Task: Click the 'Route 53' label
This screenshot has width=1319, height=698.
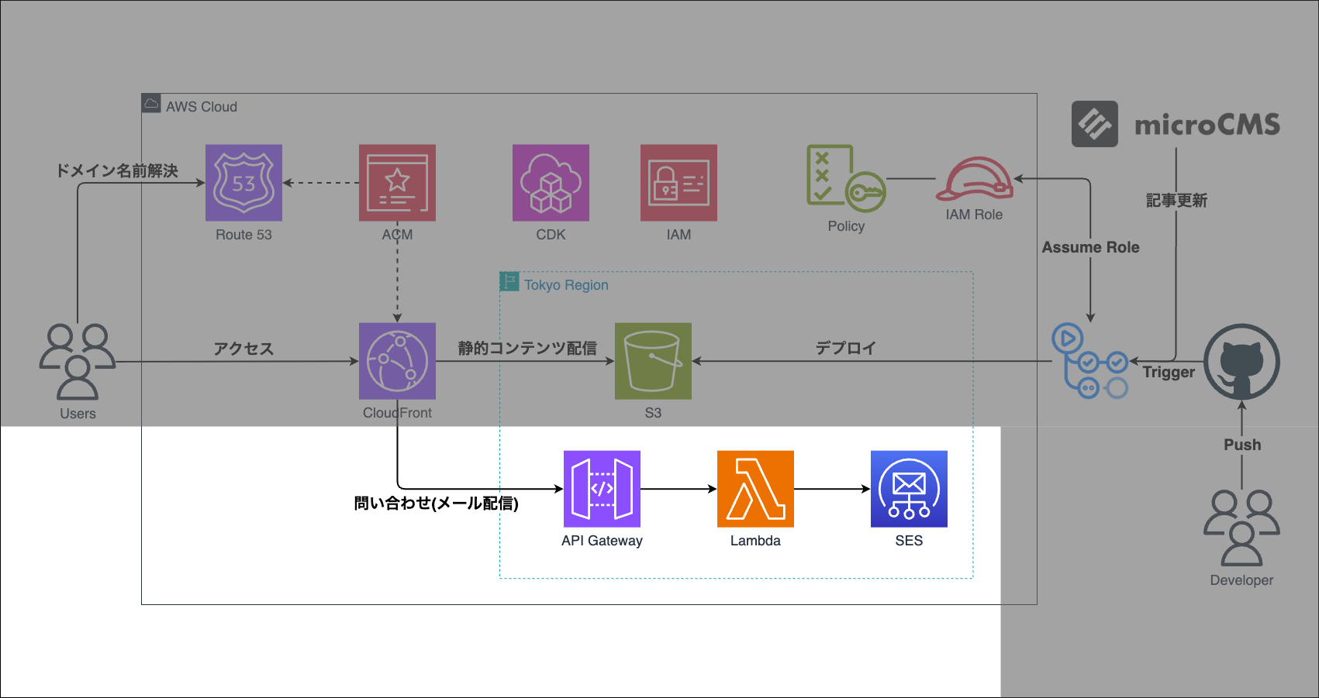Action: pyautogui.click(x=243, y=235)
